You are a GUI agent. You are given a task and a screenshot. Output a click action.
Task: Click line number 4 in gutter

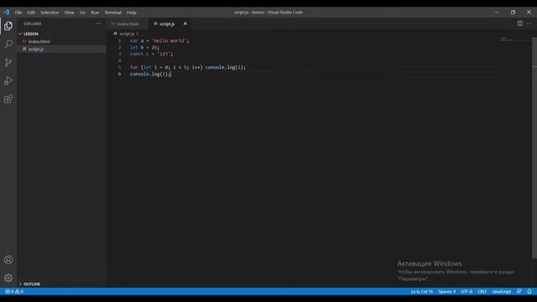pyautogui.click(x=119, y=60)
